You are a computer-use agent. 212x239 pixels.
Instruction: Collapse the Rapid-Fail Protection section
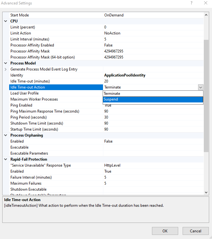pos(6,159)
